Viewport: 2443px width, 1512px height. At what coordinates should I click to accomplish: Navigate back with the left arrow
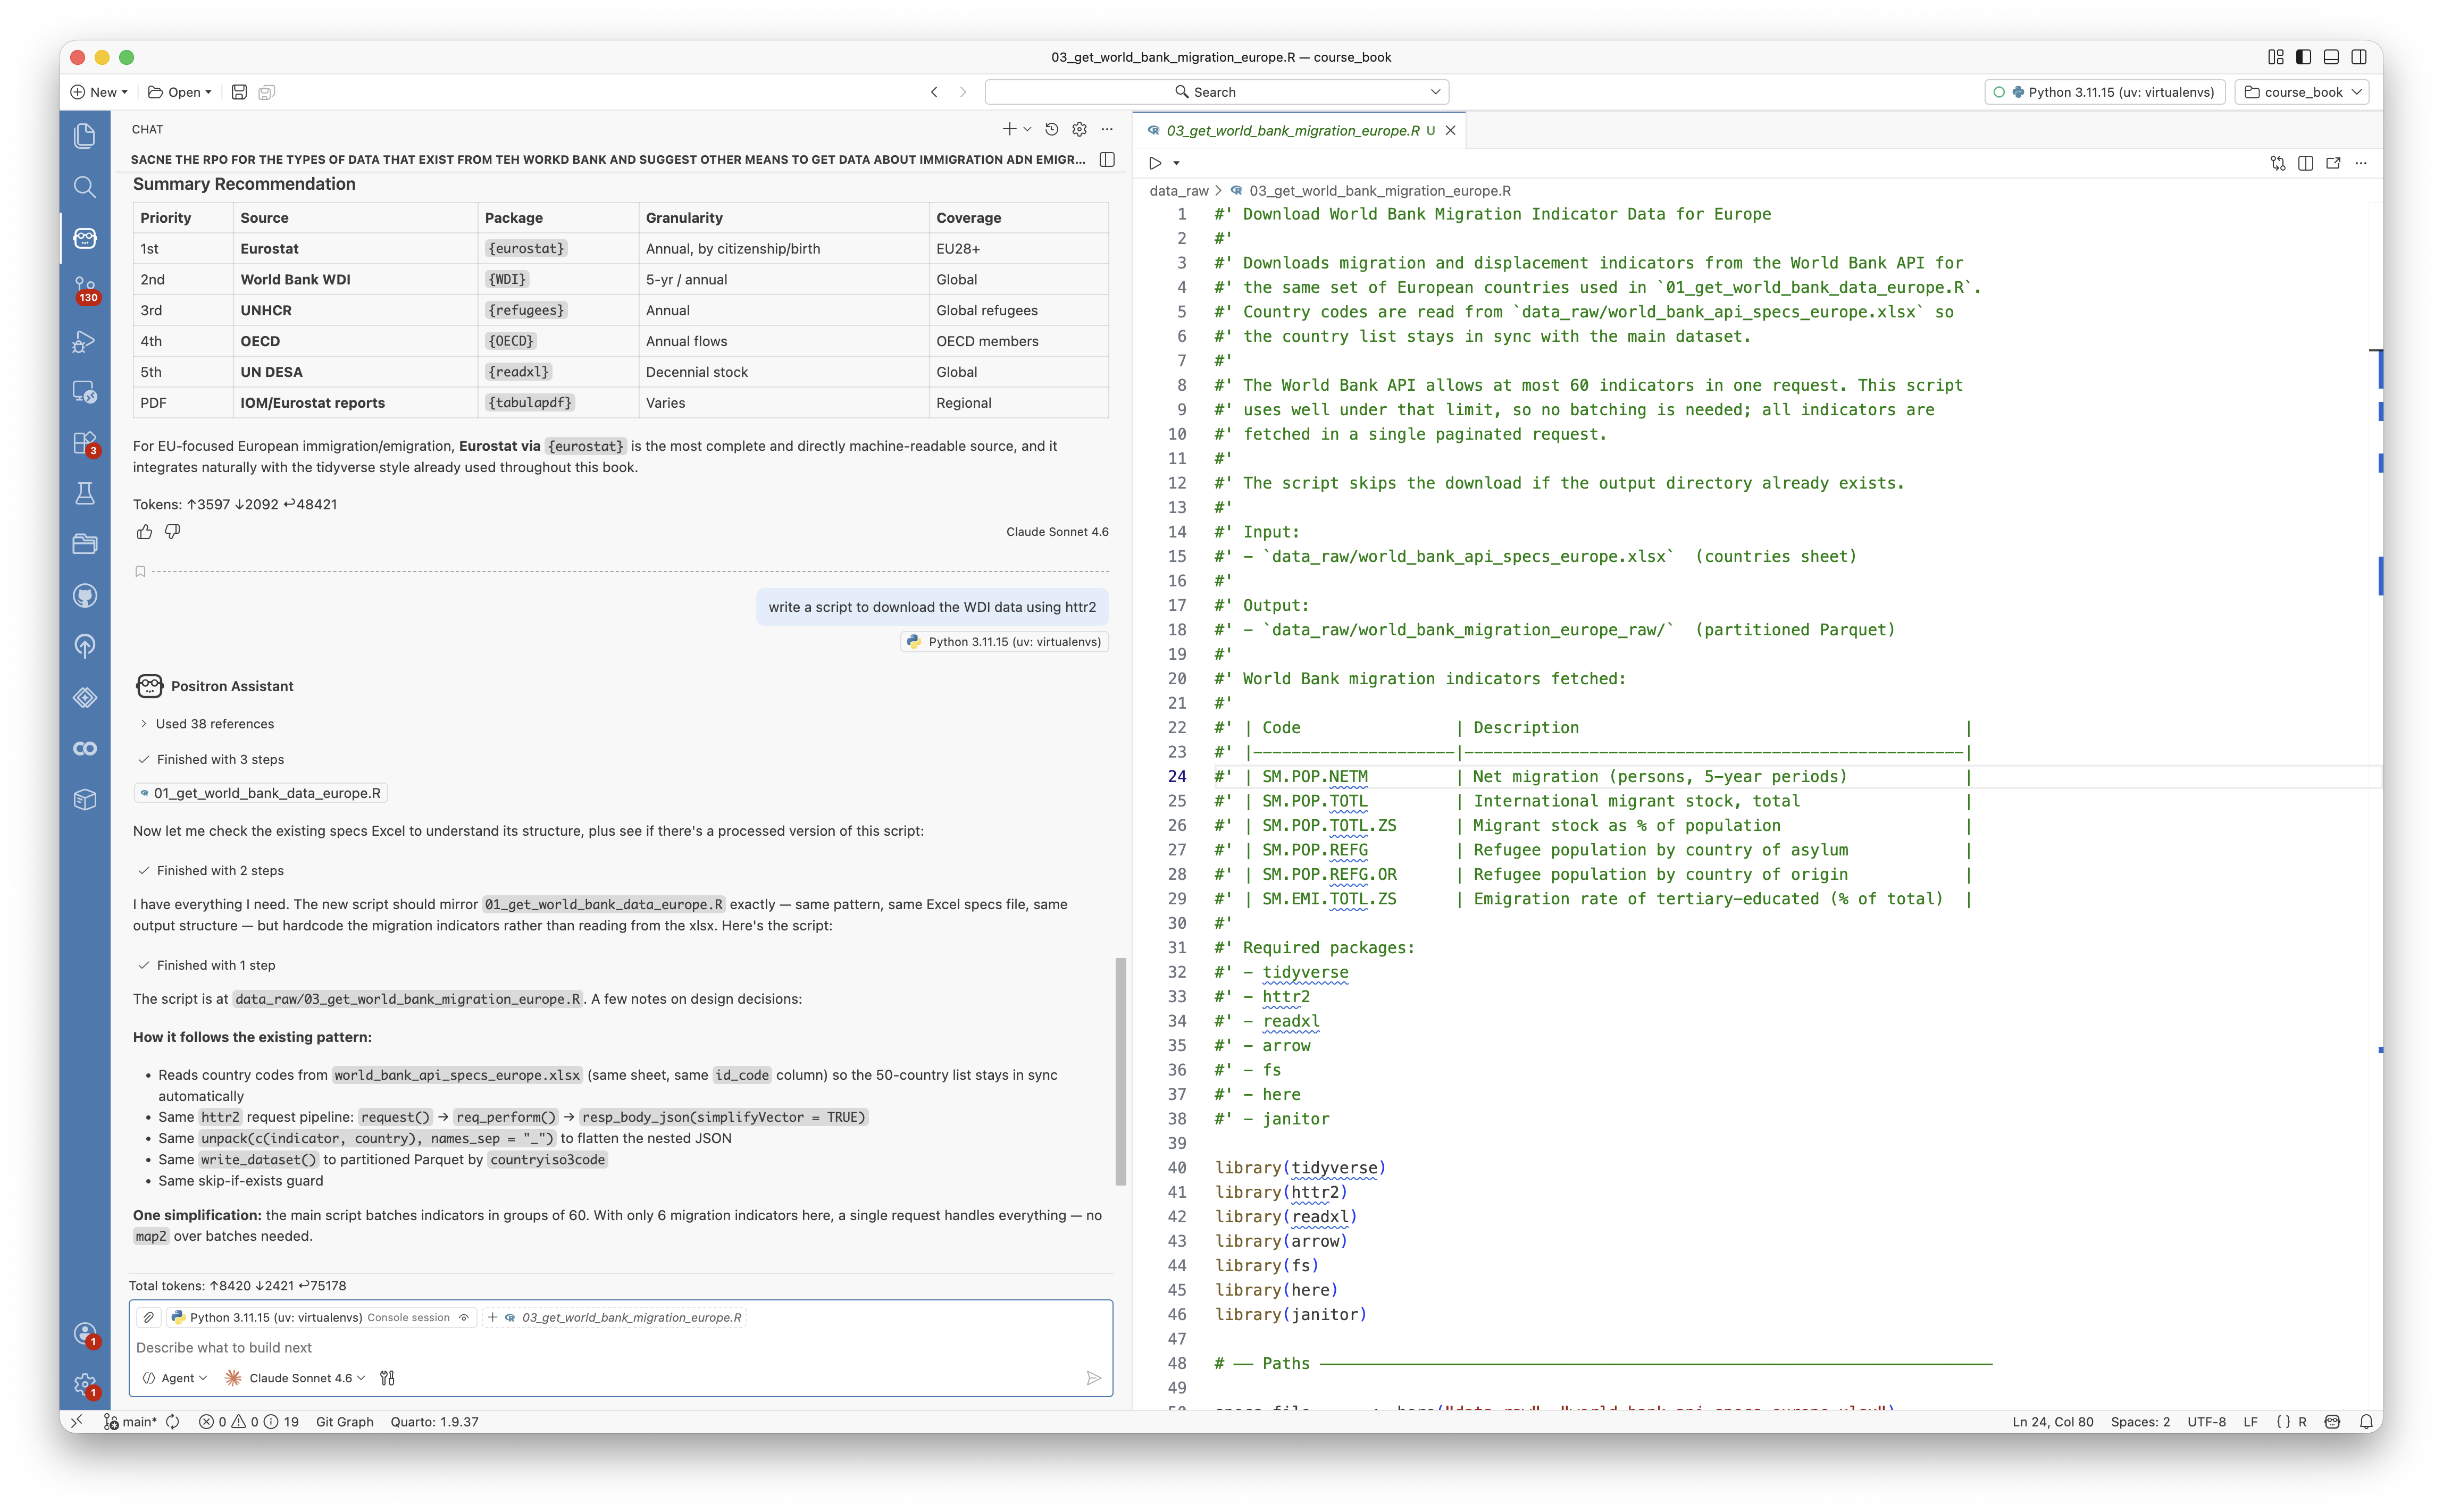[934, 92]
